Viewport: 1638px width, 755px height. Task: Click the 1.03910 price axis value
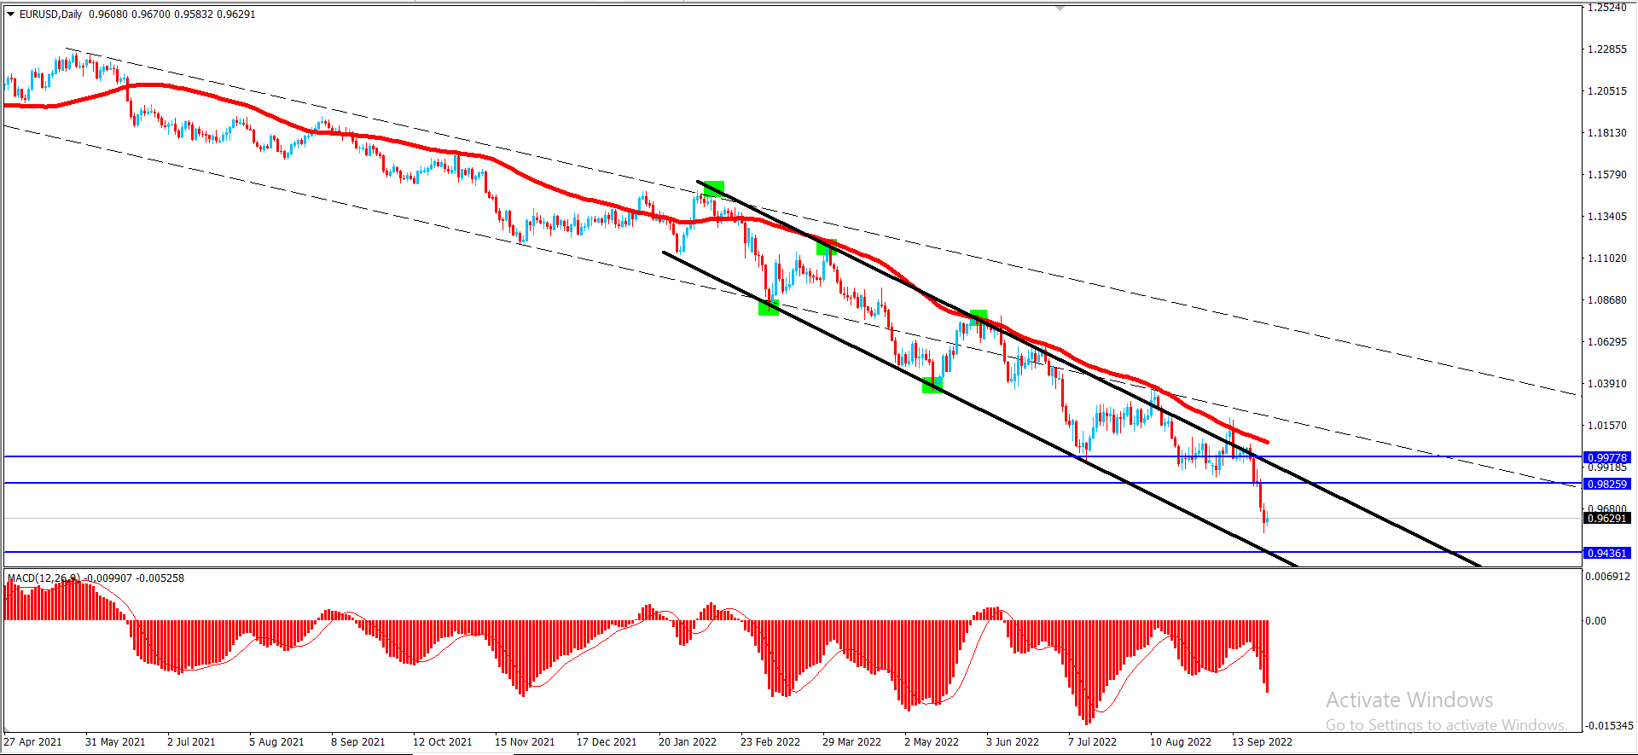click(x=1606, y=383)
